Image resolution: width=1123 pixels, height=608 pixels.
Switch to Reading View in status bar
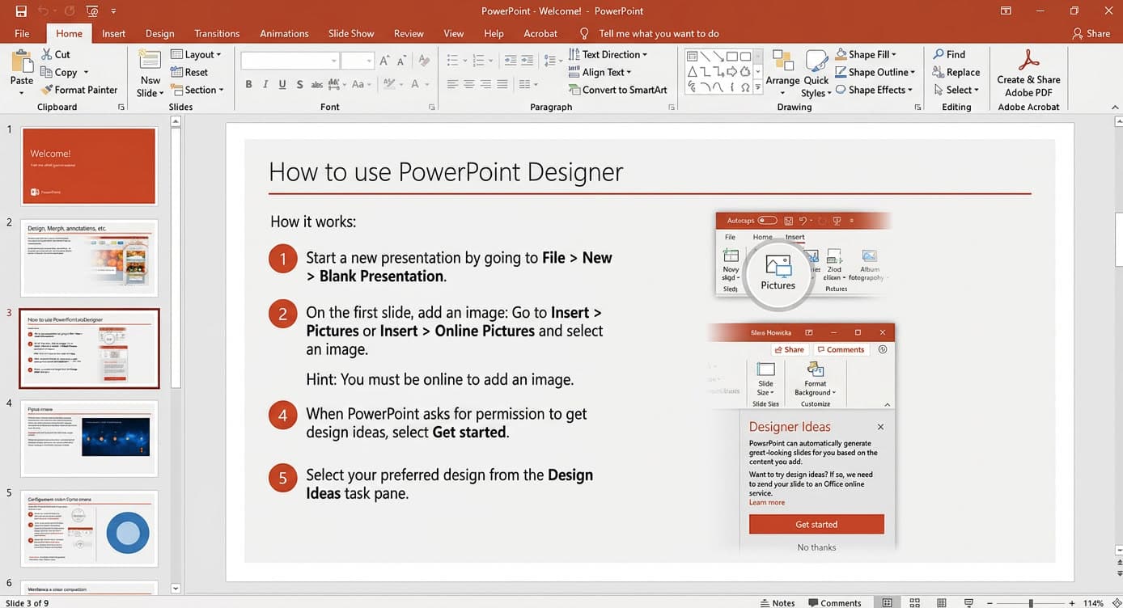point(941,602)
